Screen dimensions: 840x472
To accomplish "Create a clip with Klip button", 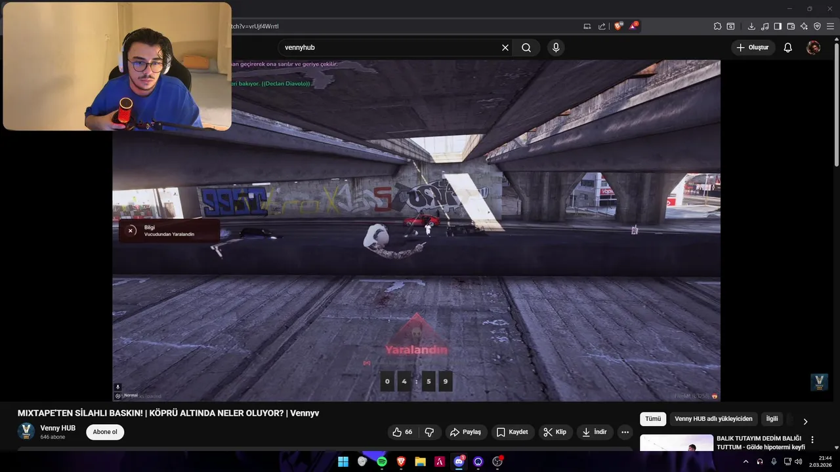I will coord(555,432).
